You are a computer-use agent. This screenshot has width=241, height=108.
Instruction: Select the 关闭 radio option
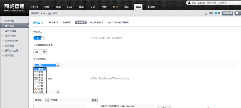click(x=50, y=78)
